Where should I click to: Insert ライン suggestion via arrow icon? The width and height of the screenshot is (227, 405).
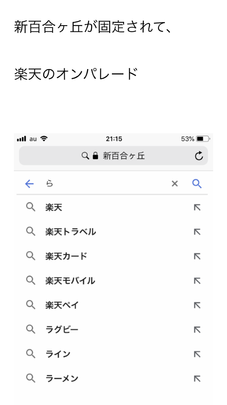197,354
